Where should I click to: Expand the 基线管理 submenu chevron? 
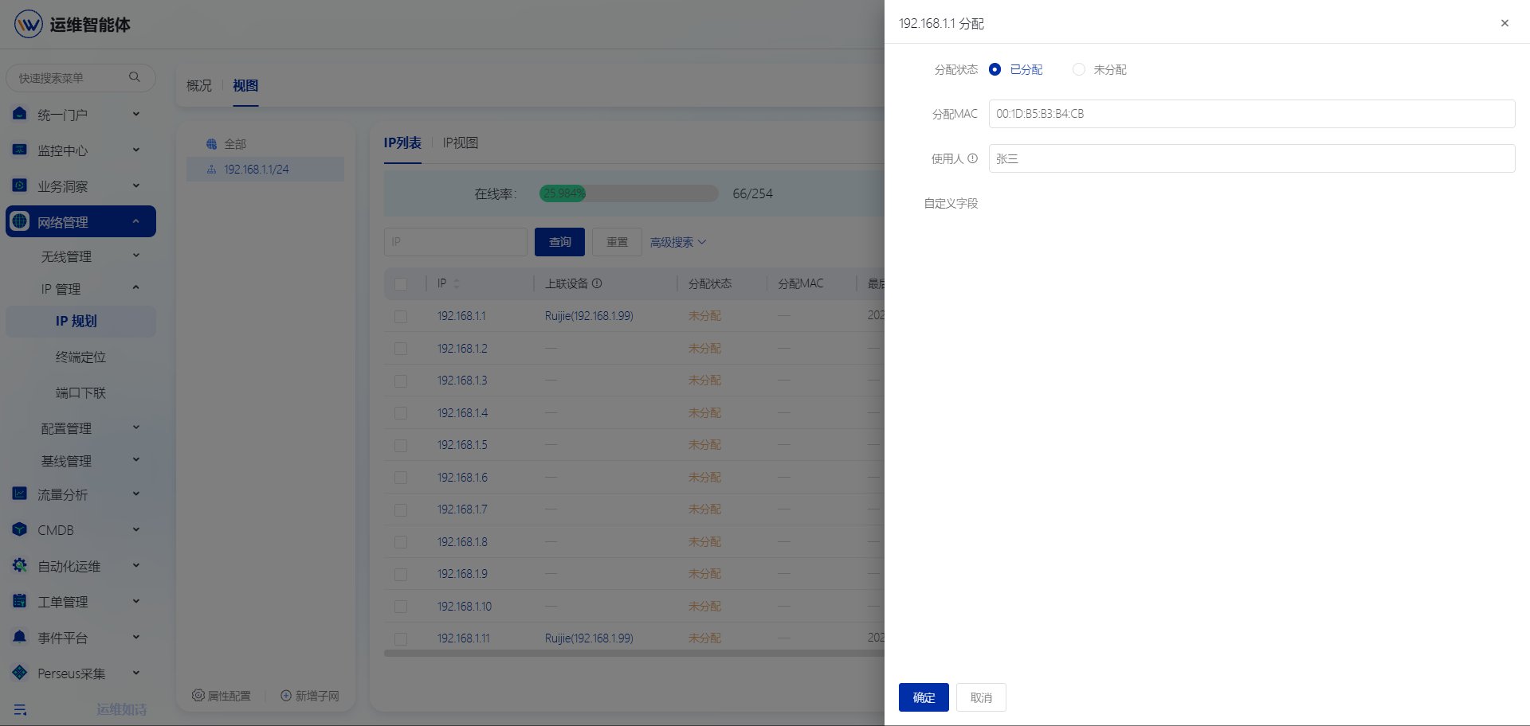coord(136,460)
